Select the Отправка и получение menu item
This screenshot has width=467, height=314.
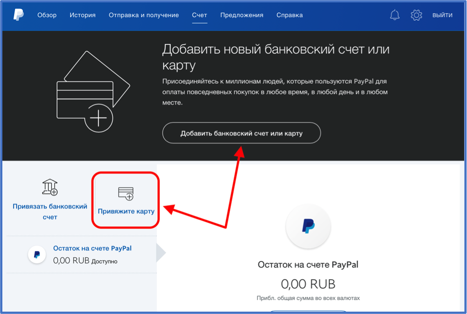pyautogui.click(x=144, y=15)
